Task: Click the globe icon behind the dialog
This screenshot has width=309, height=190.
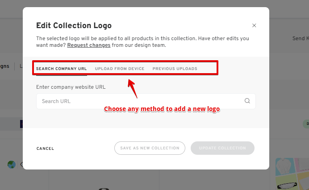Action: coord(12,165)
